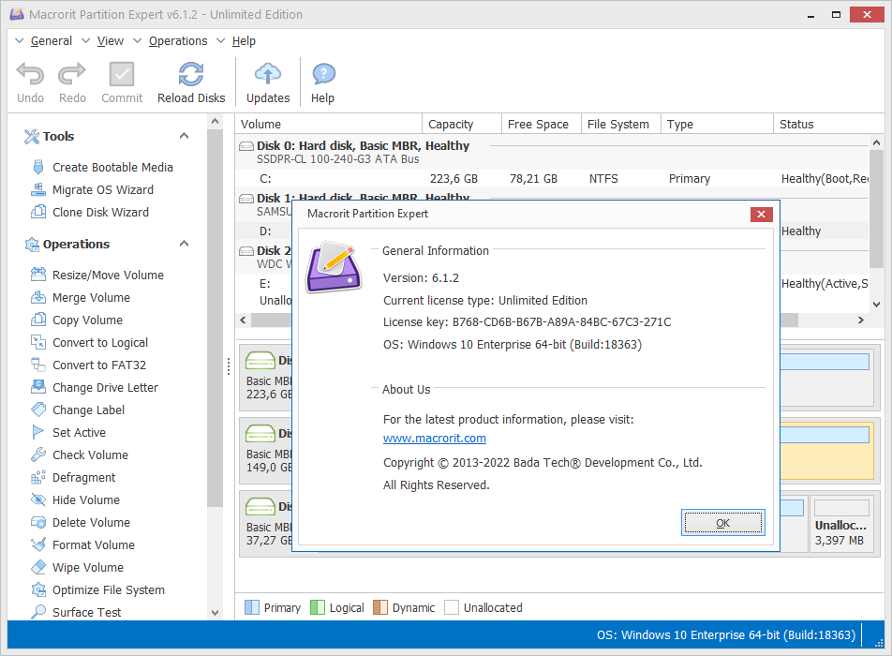The height and width of the screenshot is (656, 892).
Task: Select the D: volume row
Action: [x=265, y=231]
